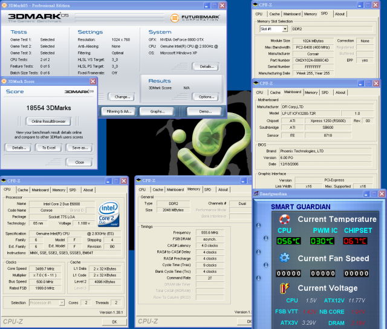Click the CPU-Z Mainboard window title bar icon

[256, 83]
